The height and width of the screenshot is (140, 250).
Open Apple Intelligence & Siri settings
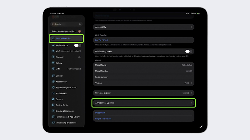click(x=66, y=87)
